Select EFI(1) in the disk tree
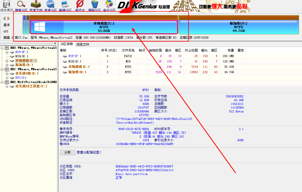The image size is (302, 192). click(x=21, y=77)
